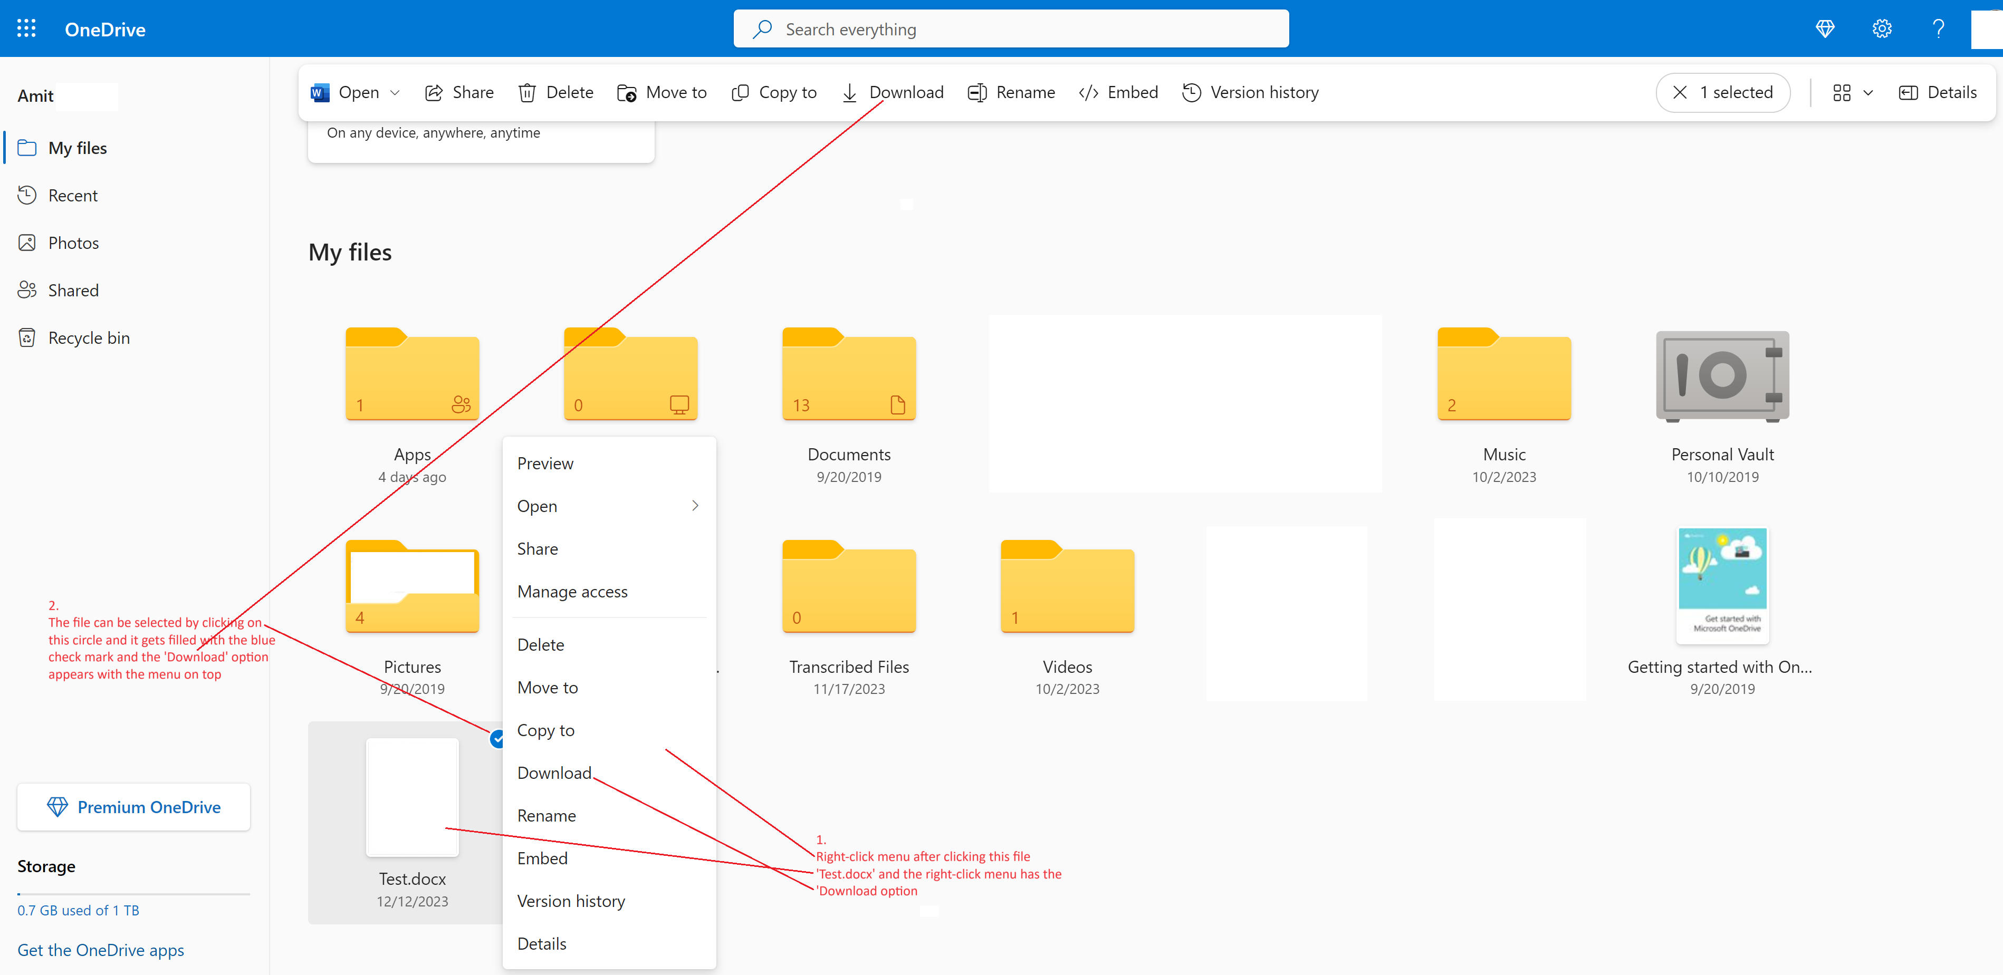Expand the Open button dropdown arrow
2003x975 pixels.
click(395, 92)
